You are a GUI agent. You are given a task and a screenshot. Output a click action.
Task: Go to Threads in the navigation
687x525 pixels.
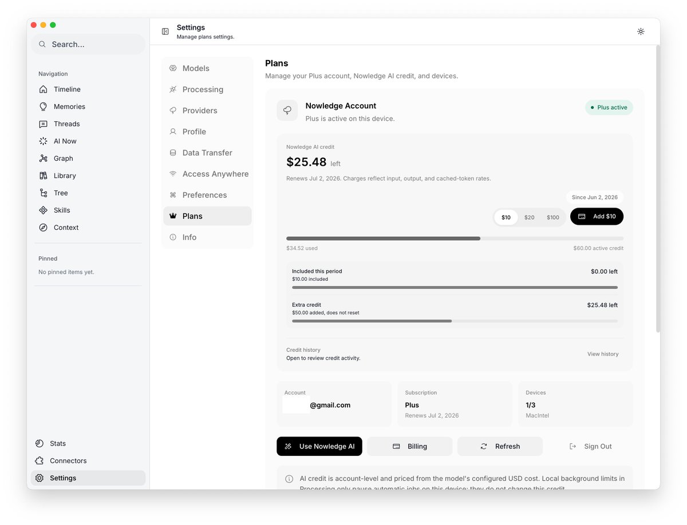coord(88,124)
